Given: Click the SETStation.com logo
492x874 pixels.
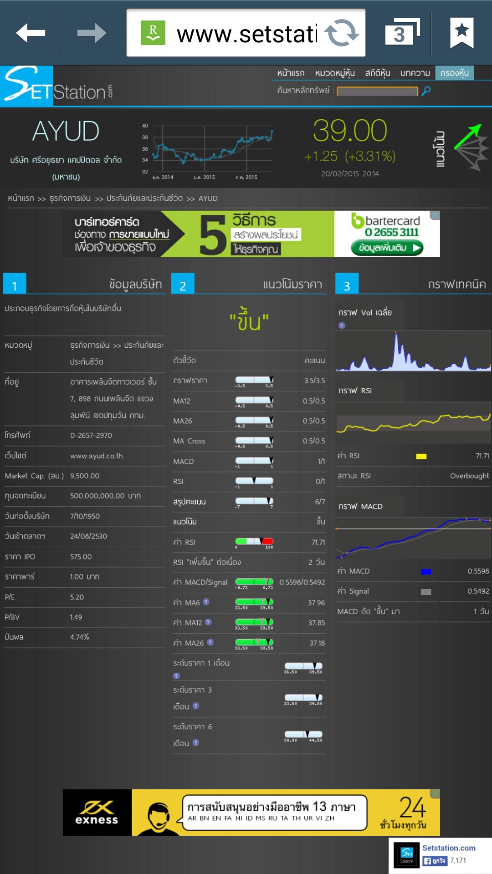Looking at the screenshot, I should [56, 86].
